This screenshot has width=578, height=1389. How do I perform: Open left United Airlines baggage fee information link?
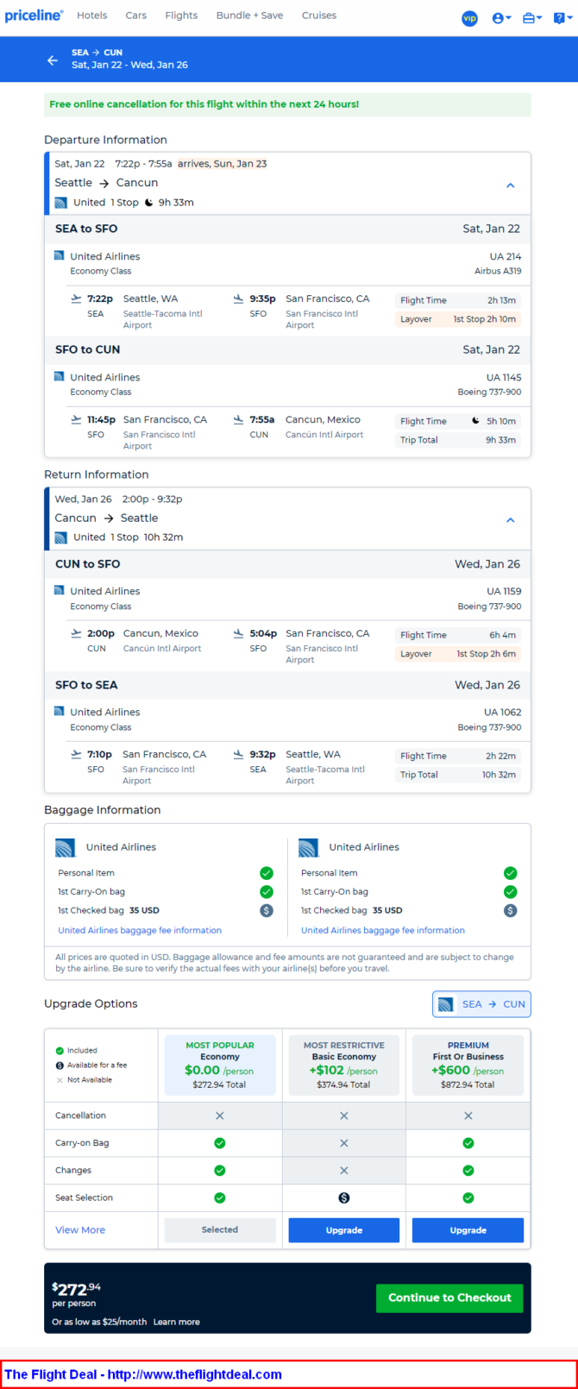point(140,931)
